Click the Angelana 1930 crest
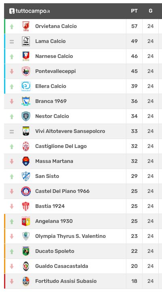Image resolution: width=162 pixels, height=293 pixels. click(26, 221)
